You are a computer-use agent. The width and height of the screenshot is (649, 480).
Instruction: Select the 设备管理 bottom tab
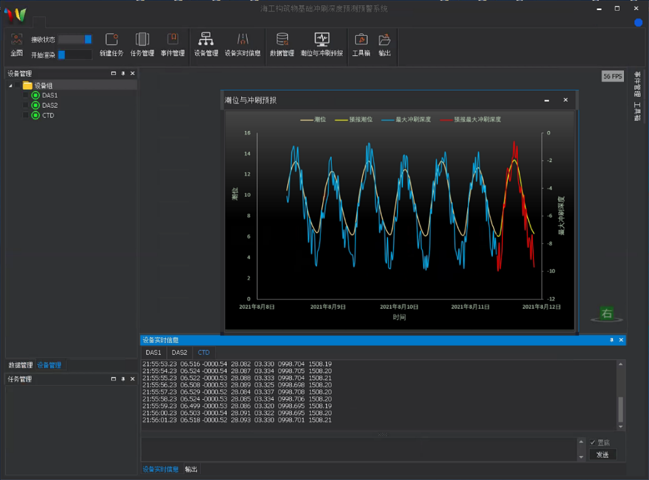(x=49, y=365)
